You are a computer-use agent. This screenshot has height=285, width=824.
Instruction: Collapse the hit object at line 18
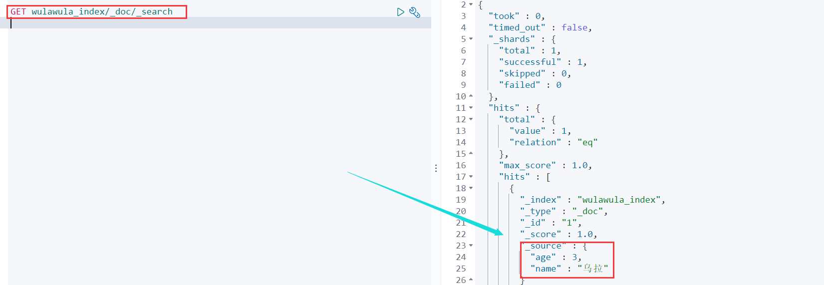[x=471, y=188]
